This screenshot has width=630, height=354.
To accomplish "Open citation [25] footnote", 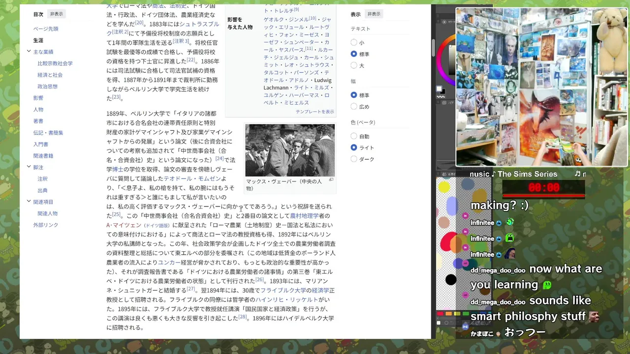I will [116, 214].
